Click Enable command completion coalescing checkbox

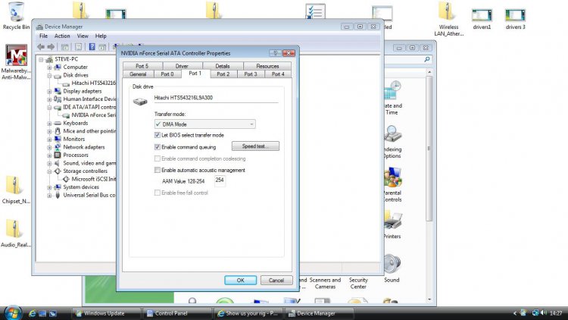(x=158, y=158)
